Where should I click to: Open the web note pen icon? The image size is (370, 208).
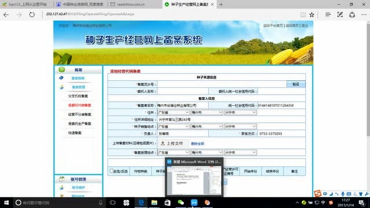coord(340,14)
